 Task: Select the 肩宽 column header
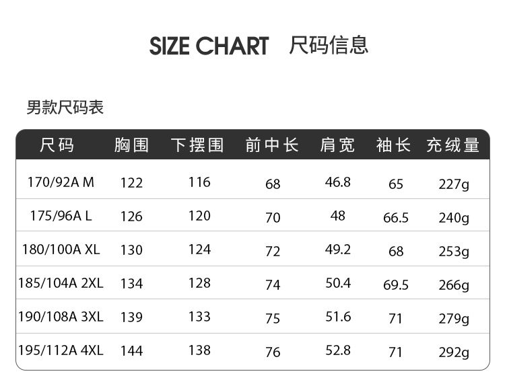[337, 145]
